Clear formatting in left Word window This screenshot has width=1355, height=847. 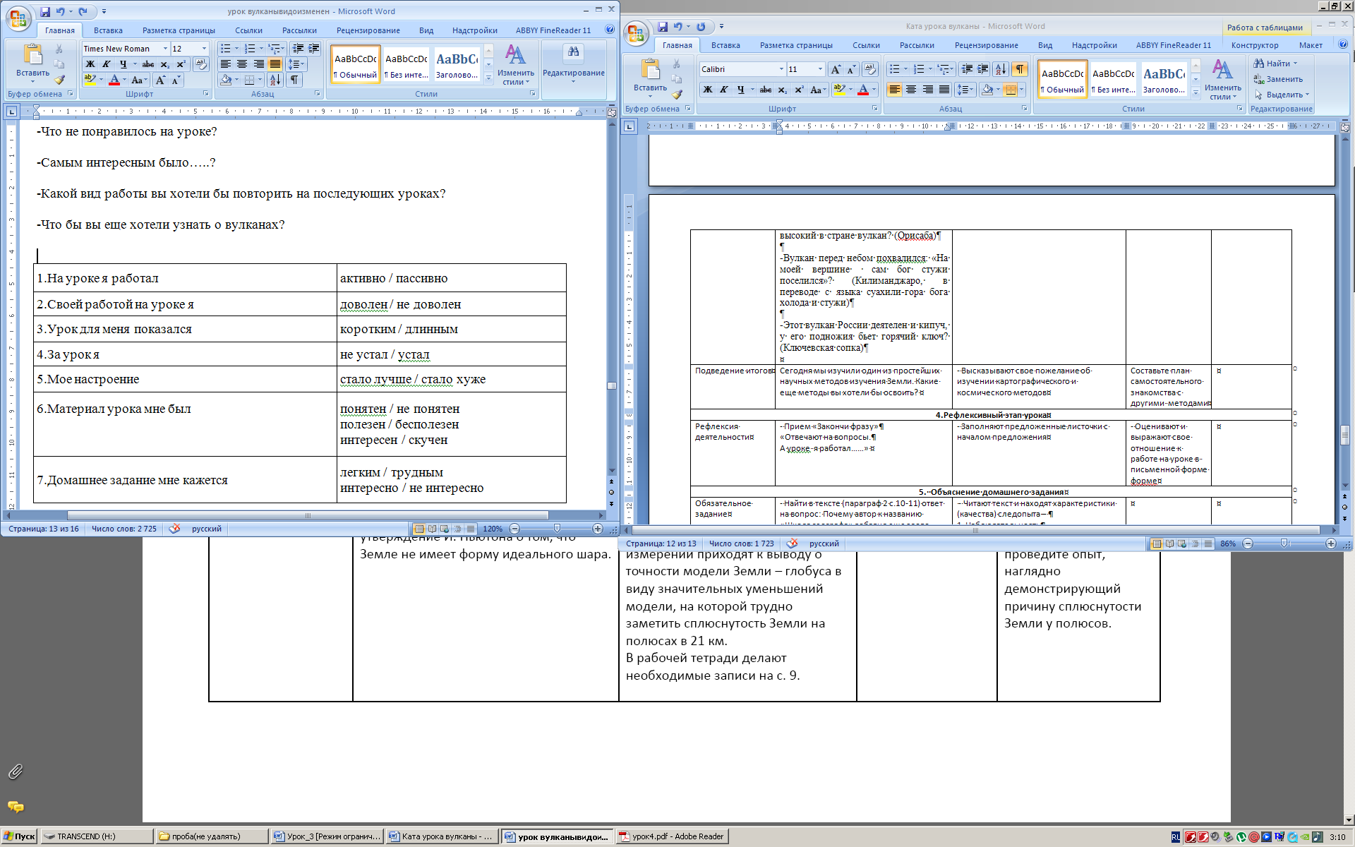pyautogui.click(x=201, y=64)
